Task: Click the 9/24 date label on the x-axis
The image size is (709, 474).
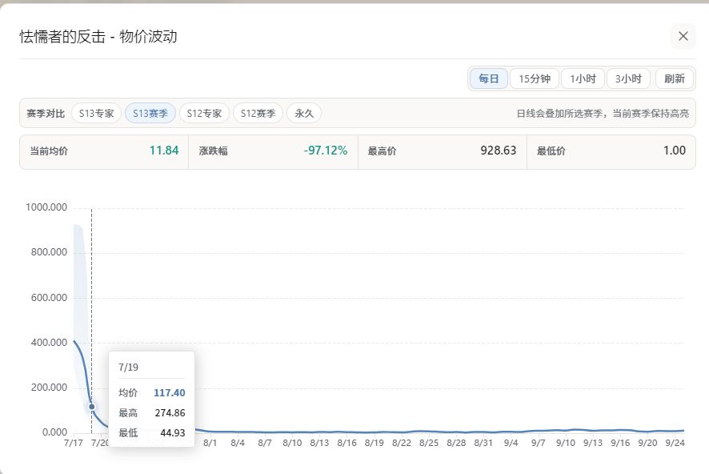Action: click(x=675, y=443)
